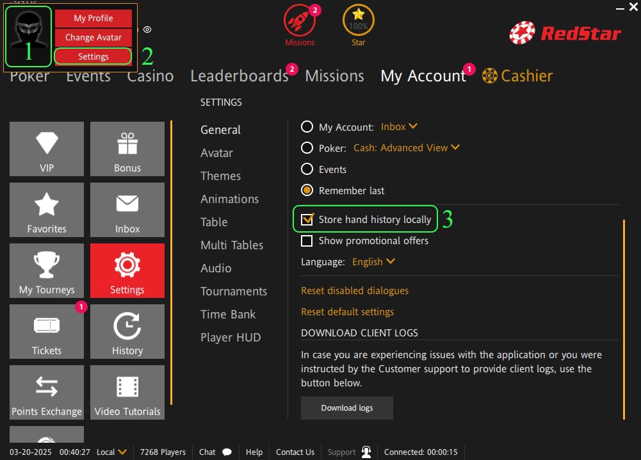Viewport: 641px width, 460px height.
Task: Toggle the eye visibility icon near avatar
Action: click(x=147, y=29)
